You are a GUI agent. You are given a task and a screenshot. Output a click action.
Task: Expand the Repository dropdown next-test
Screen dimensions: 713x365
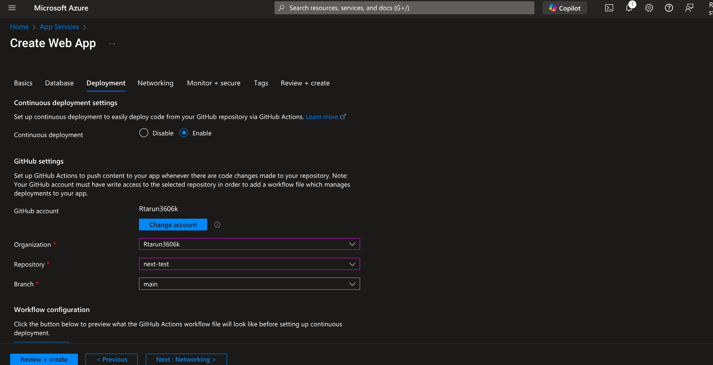click(x=249, y=264)
